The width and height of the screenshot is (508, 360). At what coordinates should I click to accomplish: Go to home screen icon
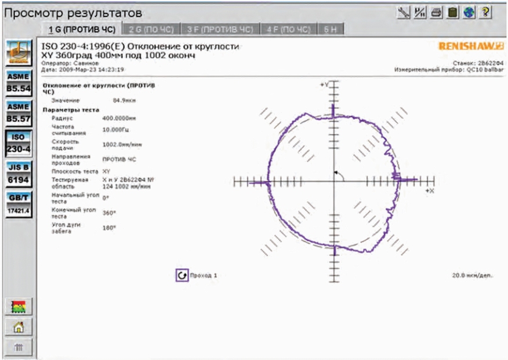(x=19, y=326)
